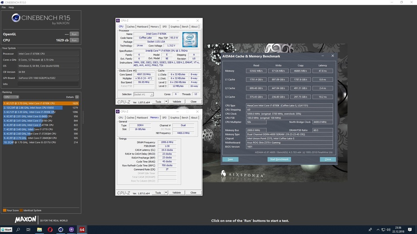Select the Caches tab in top CPU-Z
The height and width of the screenshot is (234, 417).
pos(131,26)
